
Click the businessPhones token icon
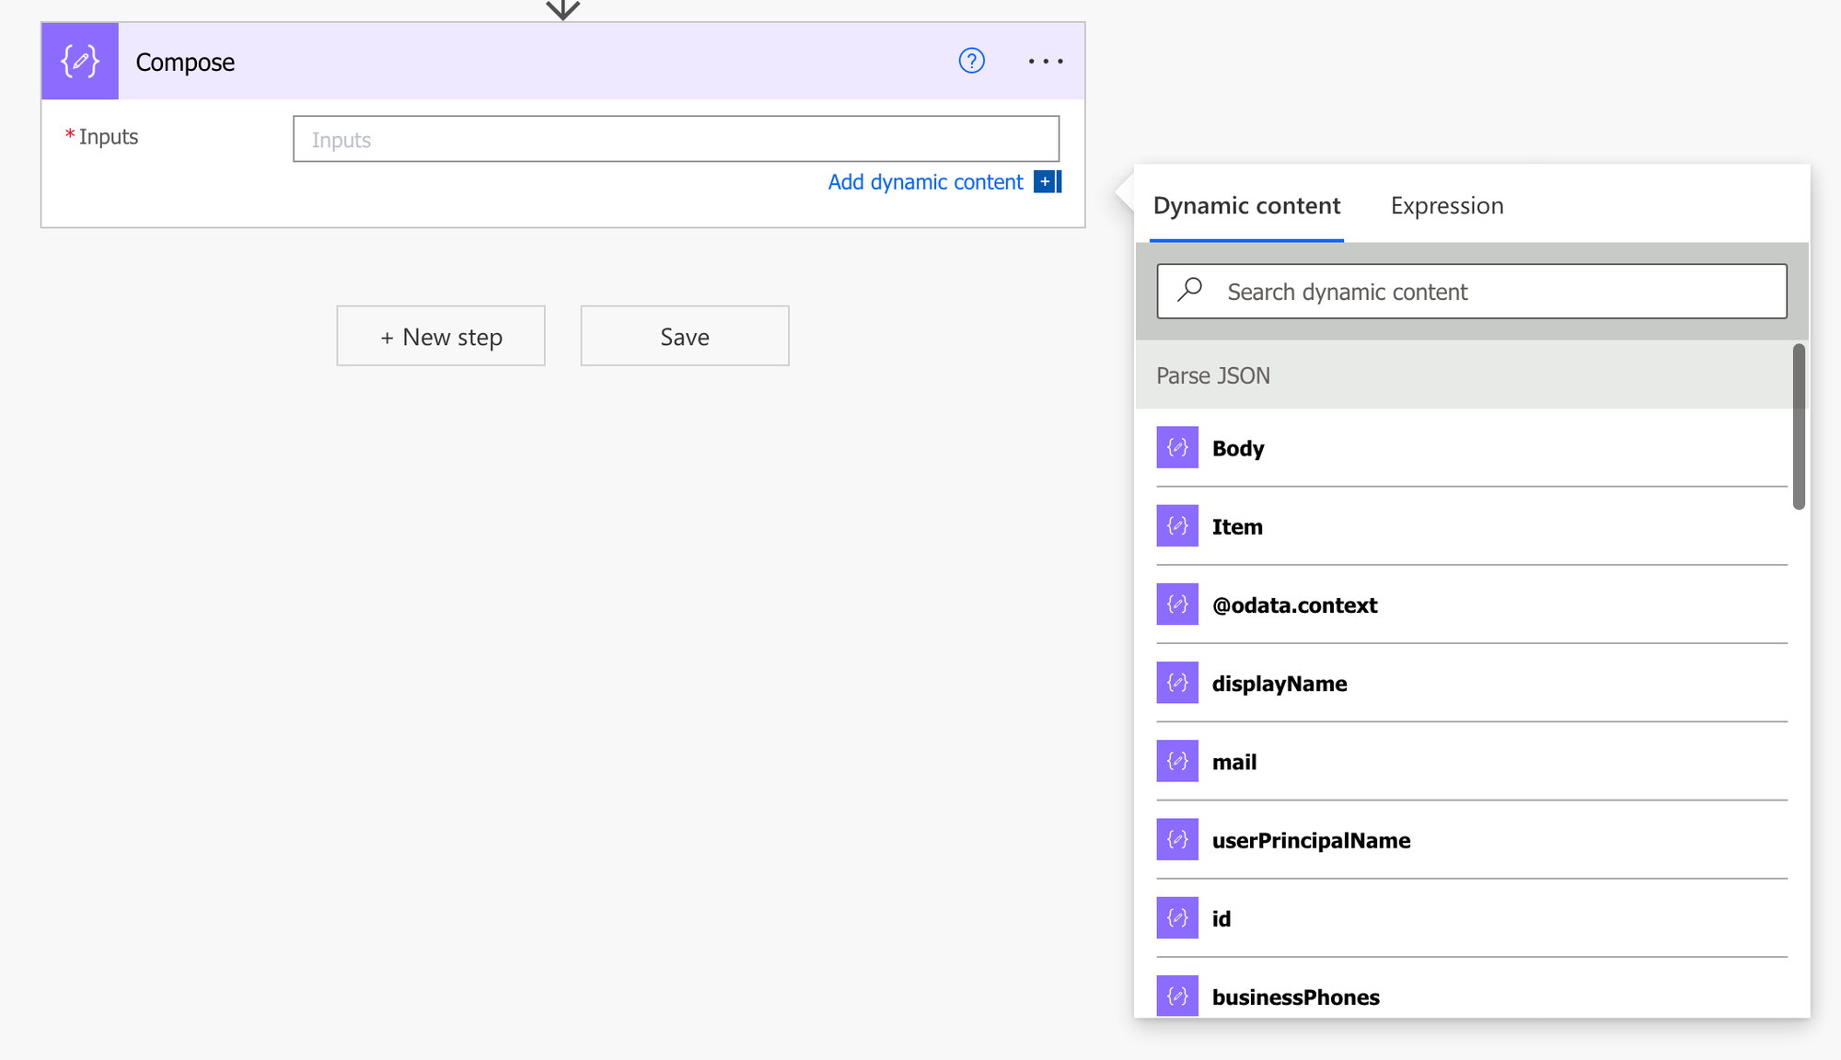1176,996
